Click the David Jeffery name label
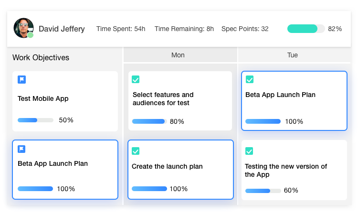This screenshot has width=358, height=215. point(62,29)
